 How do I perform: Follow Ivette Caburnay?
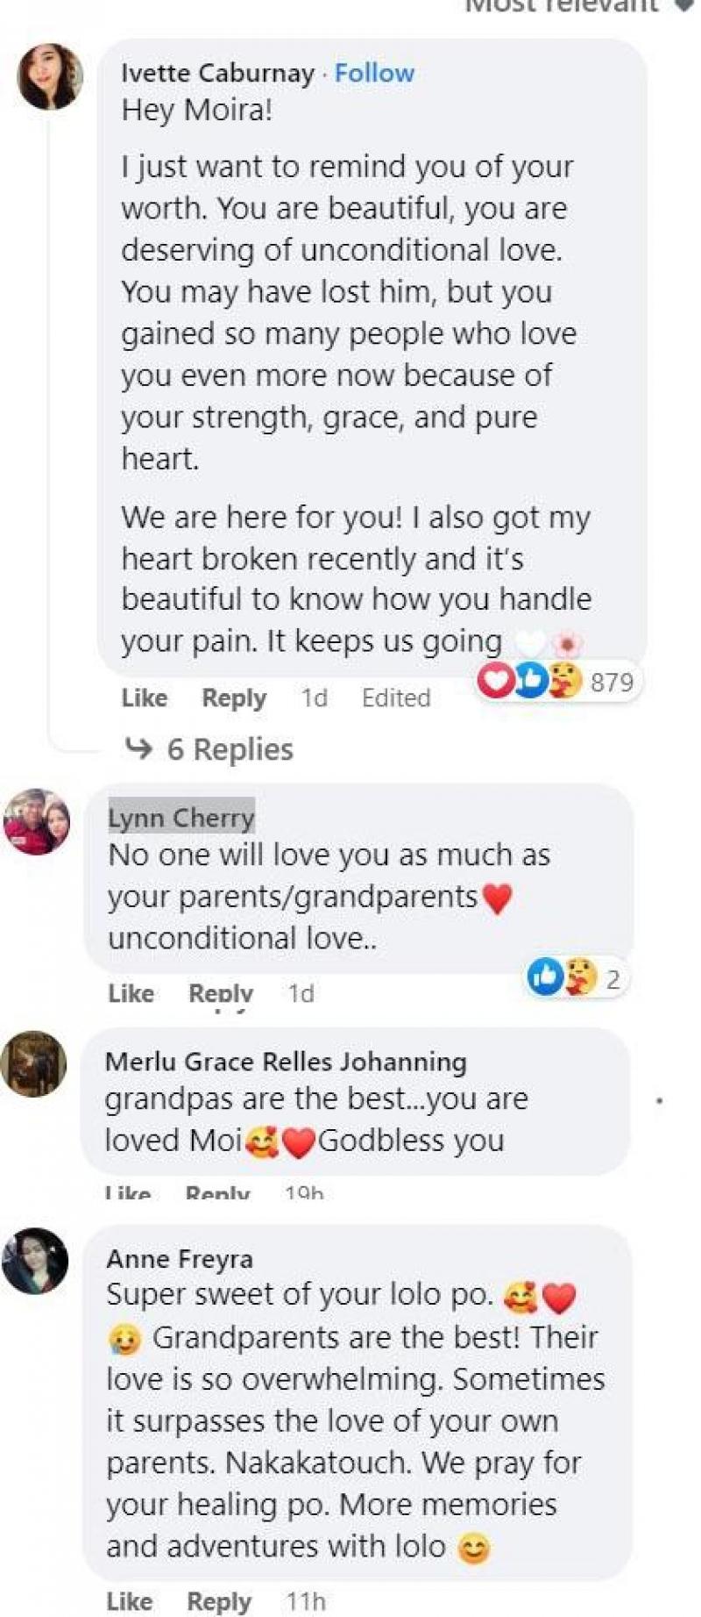click(x=374, y=73)
